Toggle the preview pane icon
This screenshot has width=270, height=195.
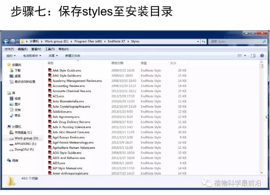[x=253, y=55]
